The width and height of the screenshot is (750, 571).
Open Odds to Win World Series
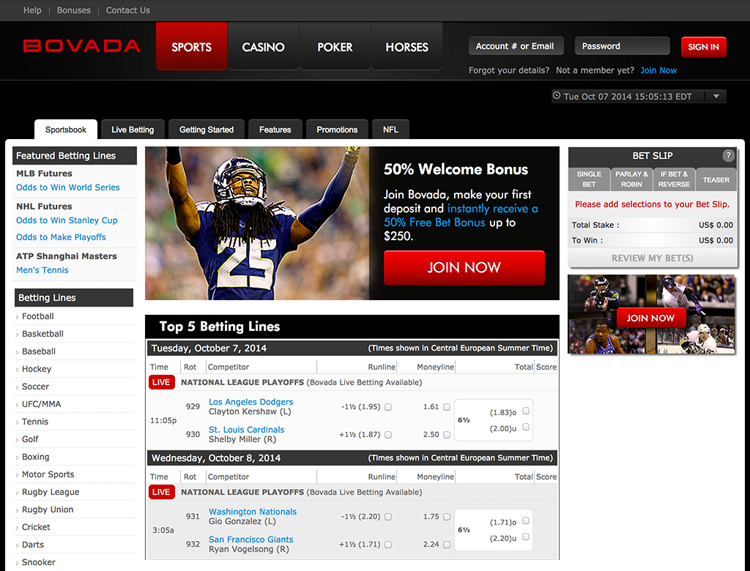(68, 187)
